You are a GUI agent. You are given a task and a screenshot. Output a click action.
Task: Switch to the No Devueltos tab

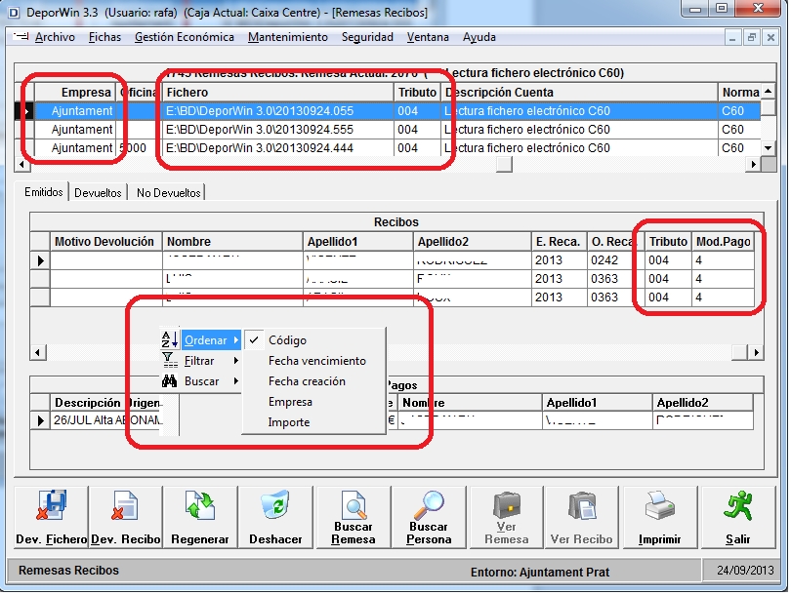[169, 192]
